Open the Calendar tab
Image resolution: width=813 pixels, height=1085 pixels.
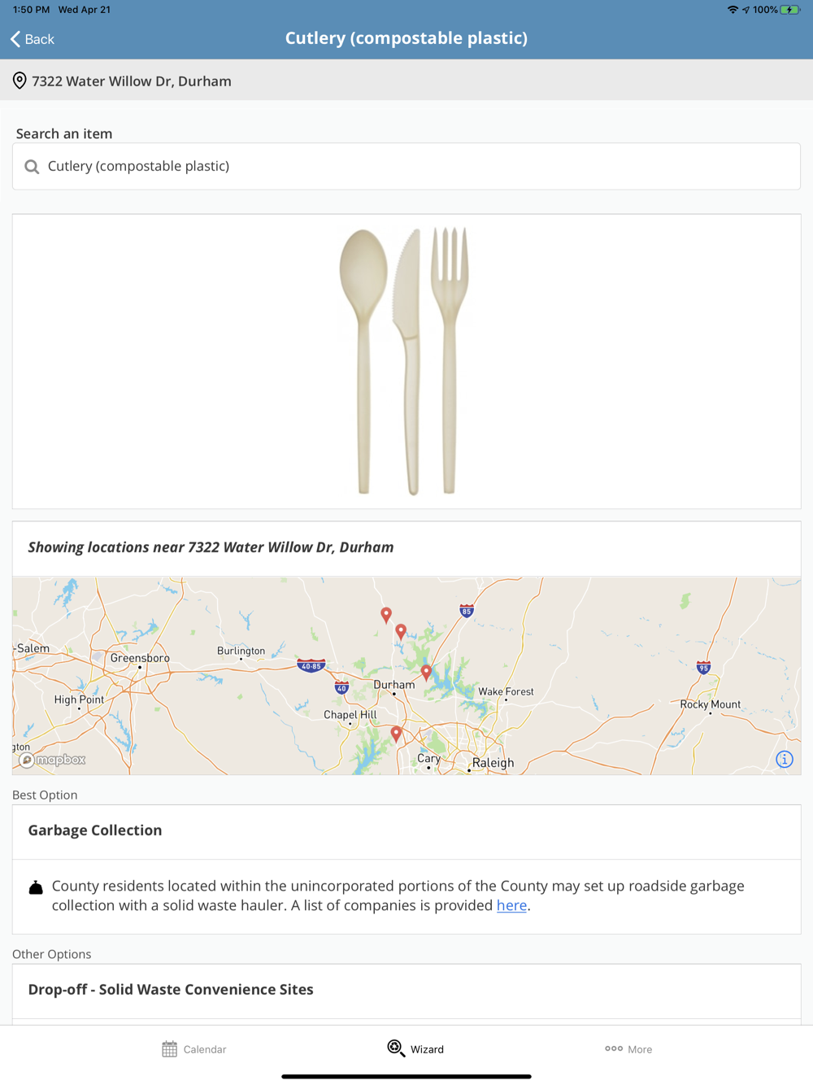click(x=193, y=1049)
